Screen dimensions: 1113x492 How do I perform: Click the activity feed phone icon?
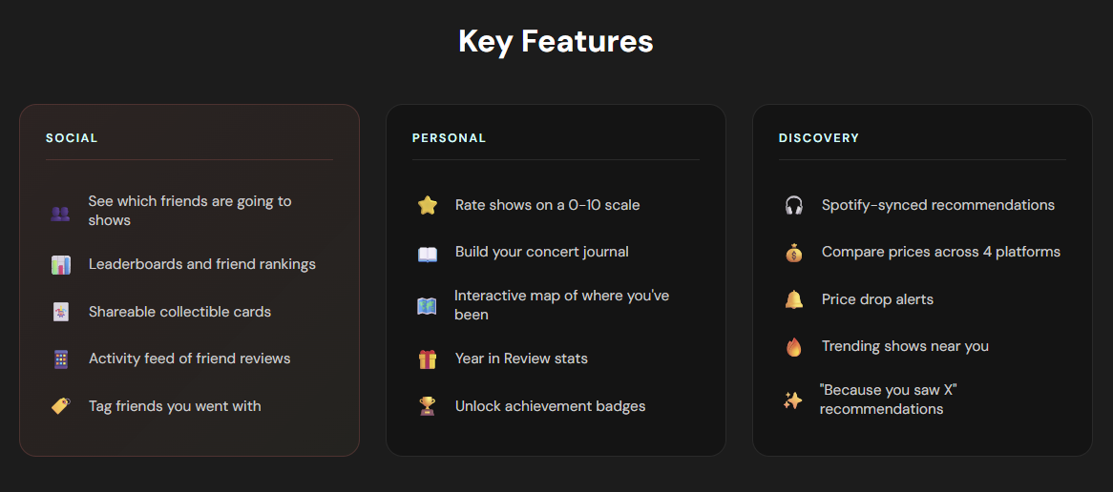point(61,359)
